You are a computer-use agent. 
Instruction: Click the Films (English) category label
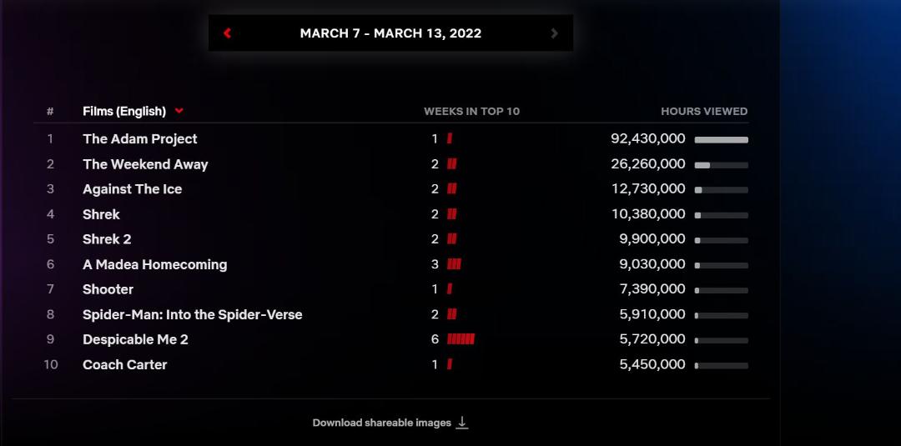click(x=124, y=112)
